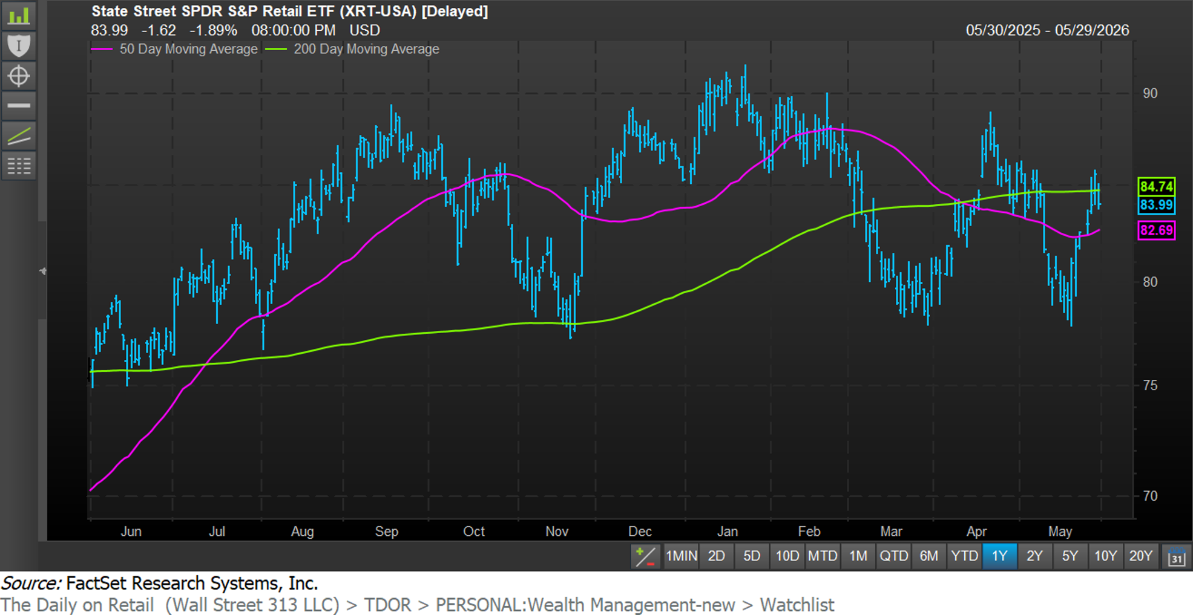Switch to 5Y range
Screen dimensions: 1193x615
tap(1070, 556)
